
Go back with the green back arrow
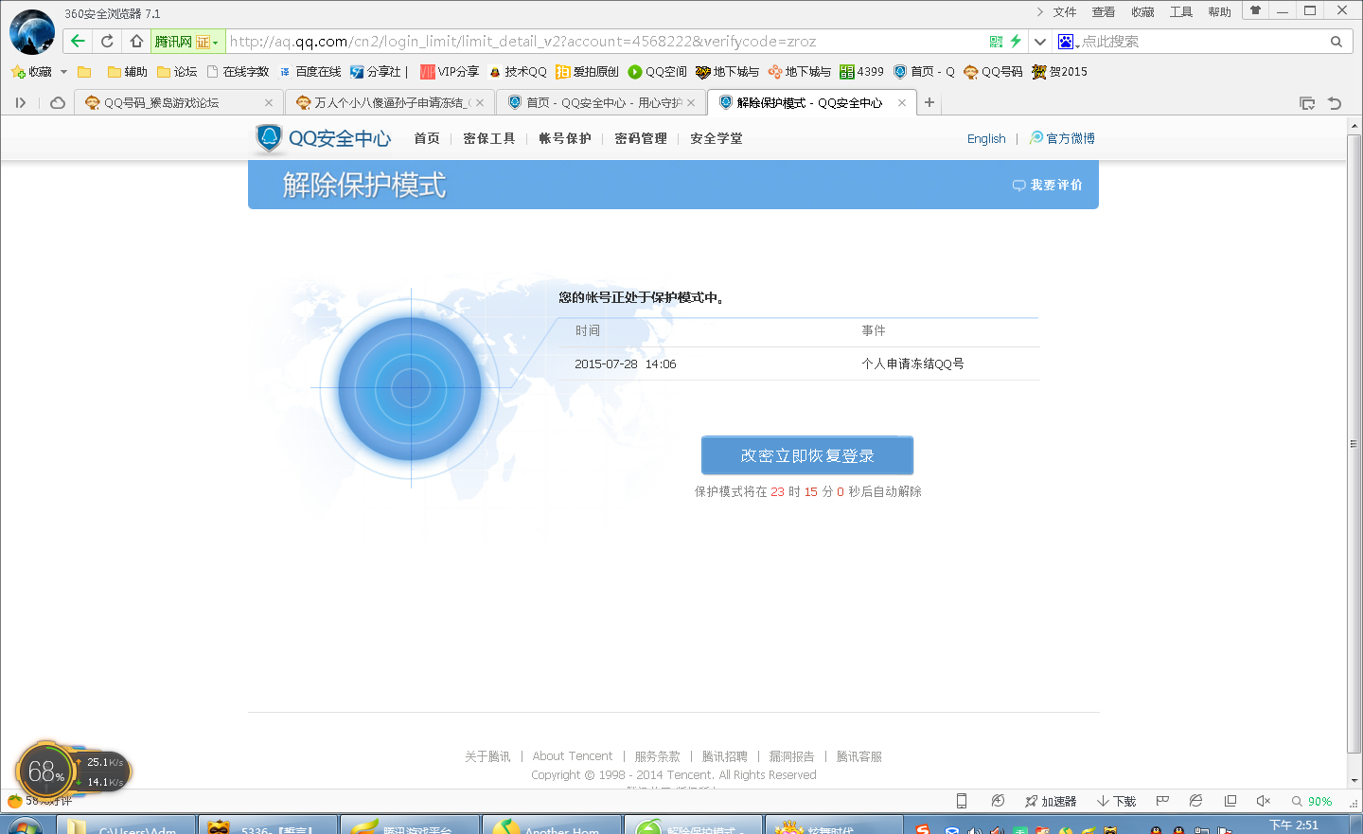click(78, 41)
